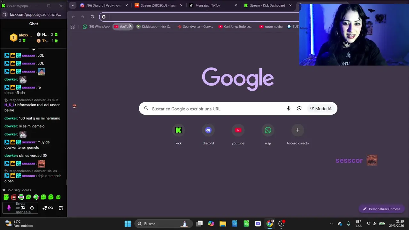This screenshot has width=409, height=230.
Task: Open Task View on the taskbar
Action: tap(199, 224)
